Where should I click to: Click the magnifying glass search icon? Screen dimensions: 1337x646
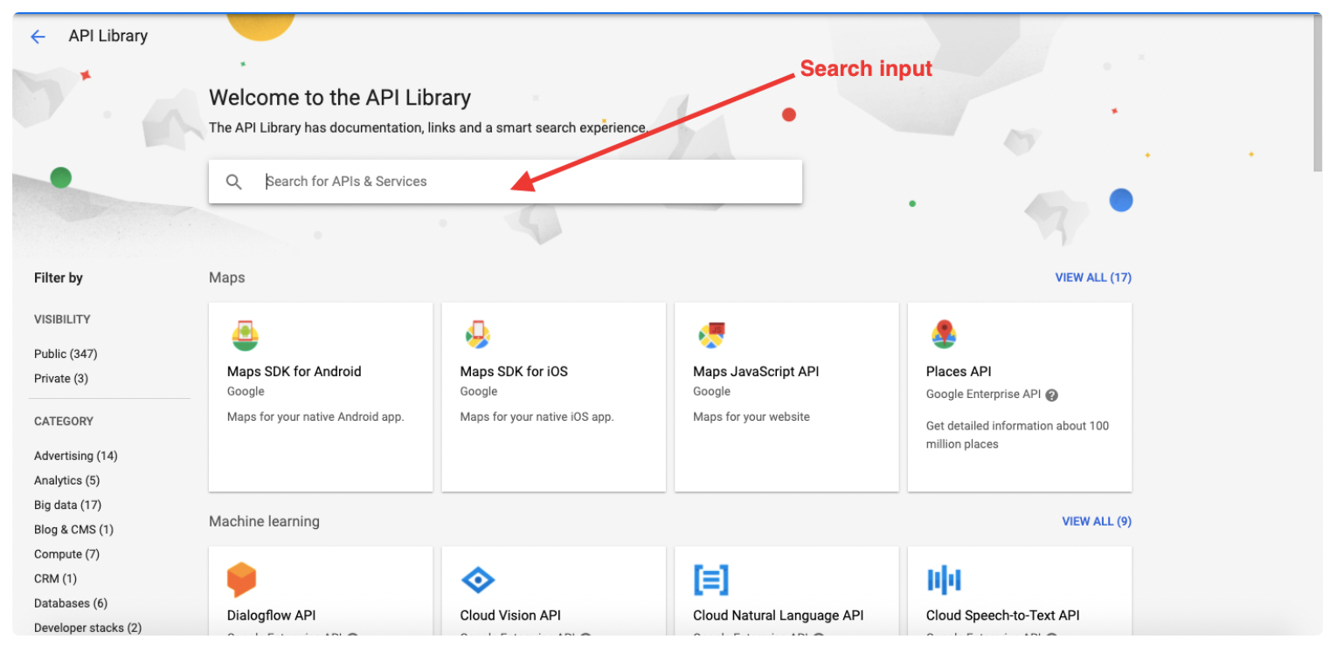click(233, 182)
